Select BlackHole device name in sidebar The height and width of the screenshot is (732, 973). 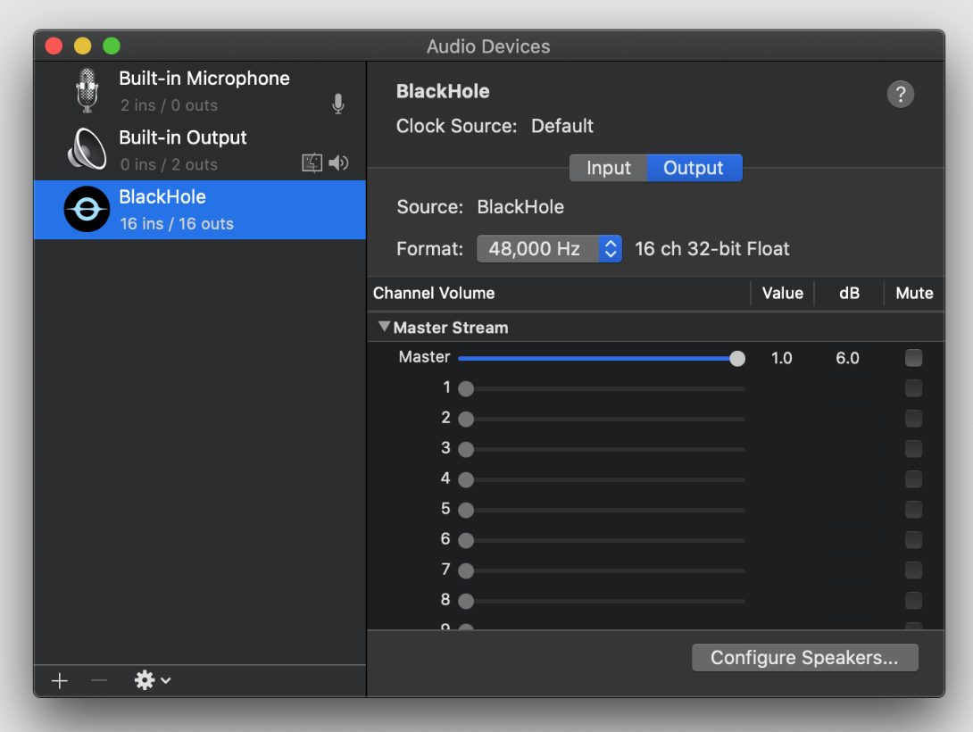(162, 196)
